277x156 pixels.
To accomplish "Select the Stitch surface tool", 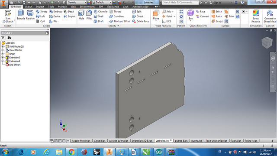I will click(217, 12).
